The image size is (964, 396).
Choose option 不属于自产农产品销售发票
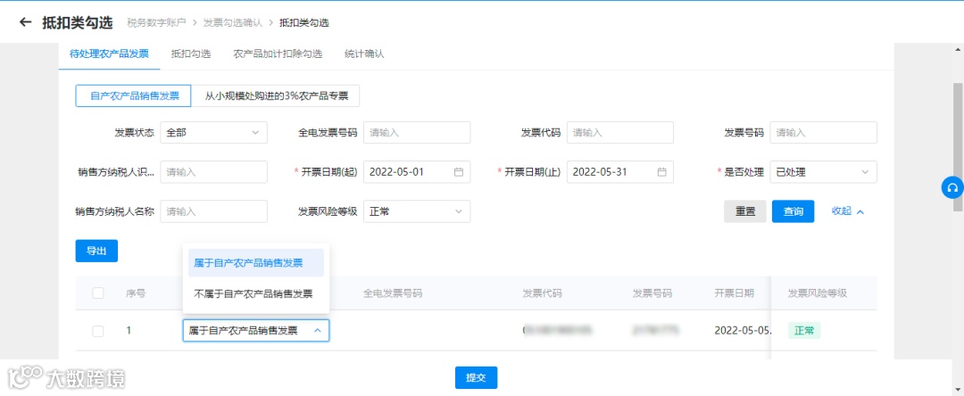pyautogui.click(x=256, y=294)
